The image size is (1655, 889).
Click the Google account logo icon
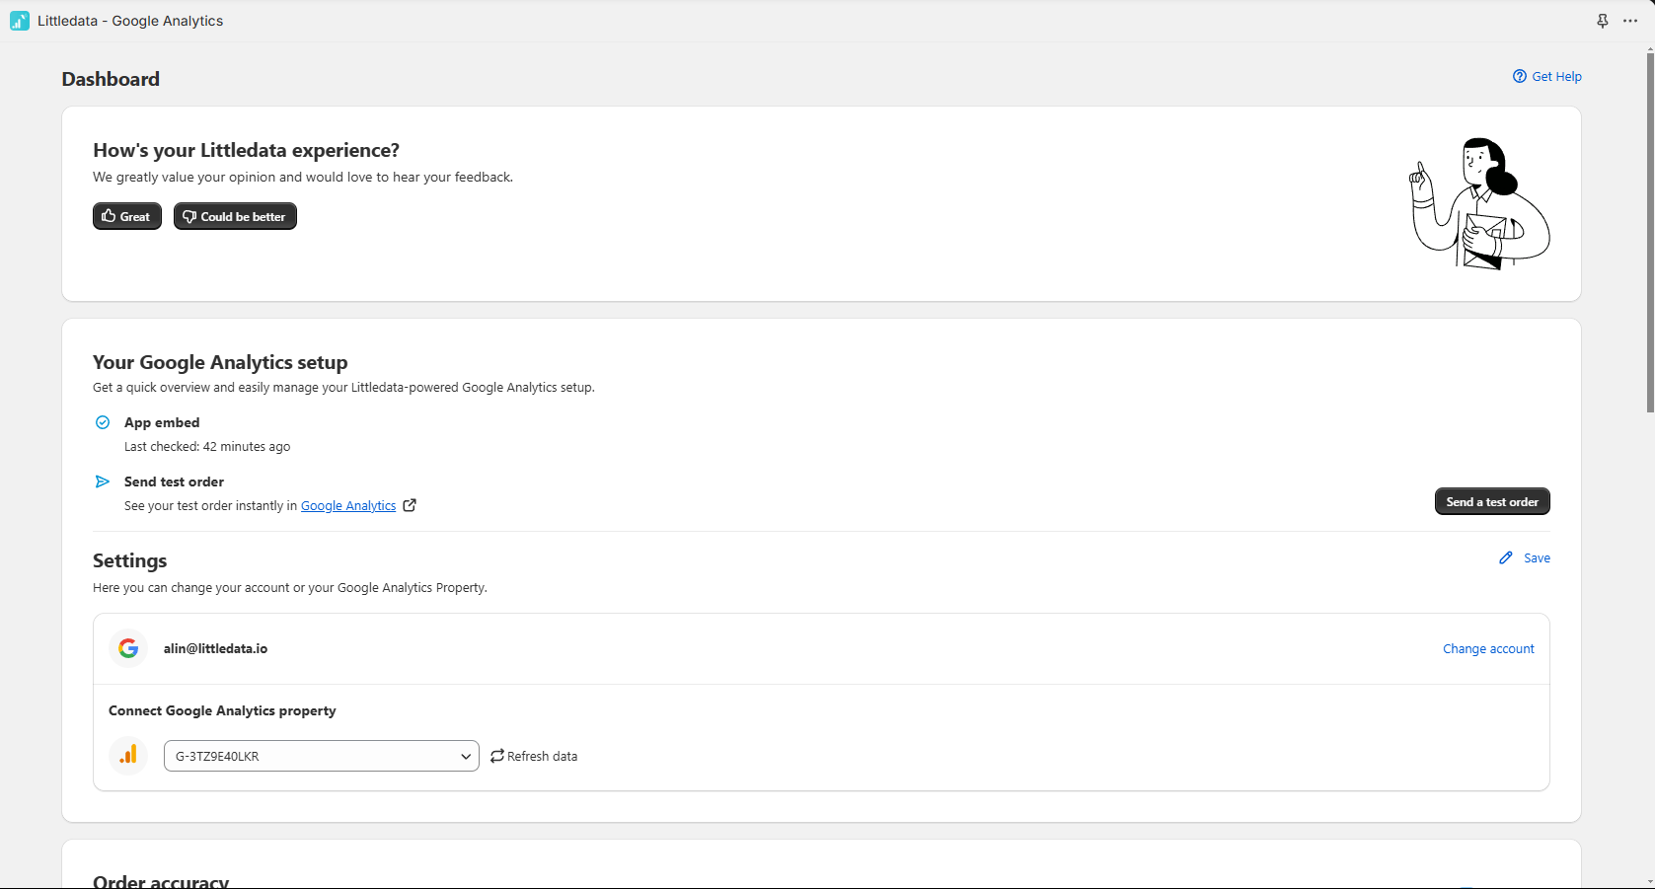click(128, 648)
